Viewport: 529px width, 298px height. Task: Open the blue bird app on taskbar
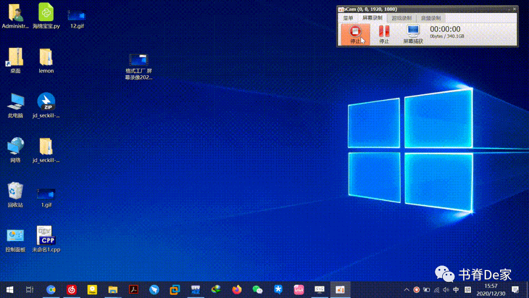(x=154, y=290)
